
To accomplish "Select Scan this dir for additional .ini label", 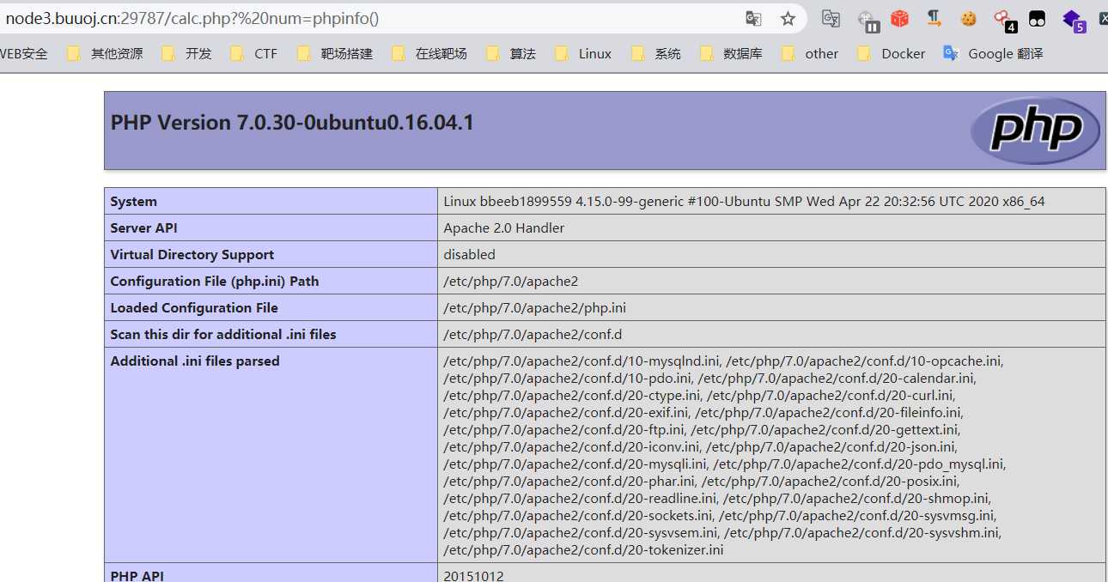I will (x=223, y=335).
